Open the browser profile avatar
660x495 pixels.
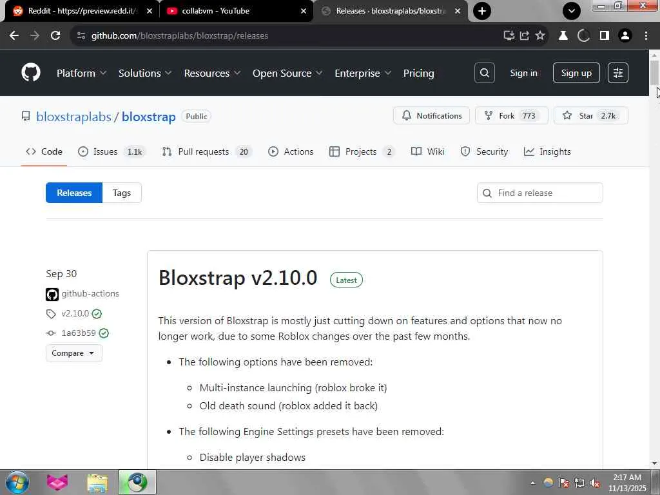625,35
